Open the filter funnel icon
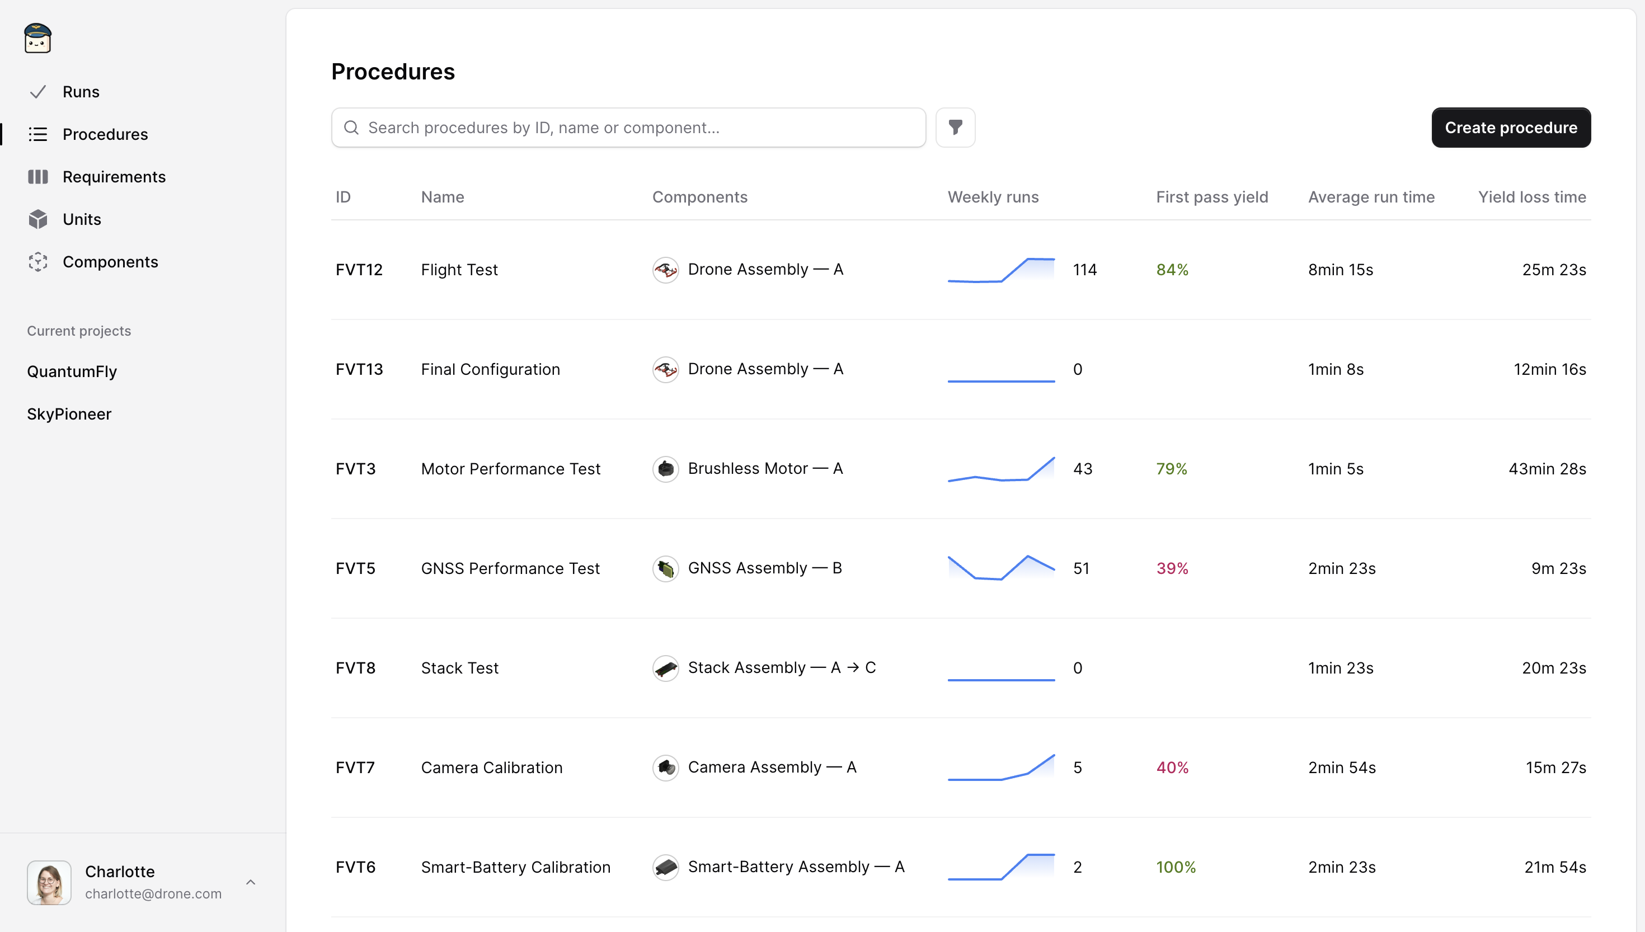The height and width of the screenshot is (932, 1645). (x=955, y=128)
